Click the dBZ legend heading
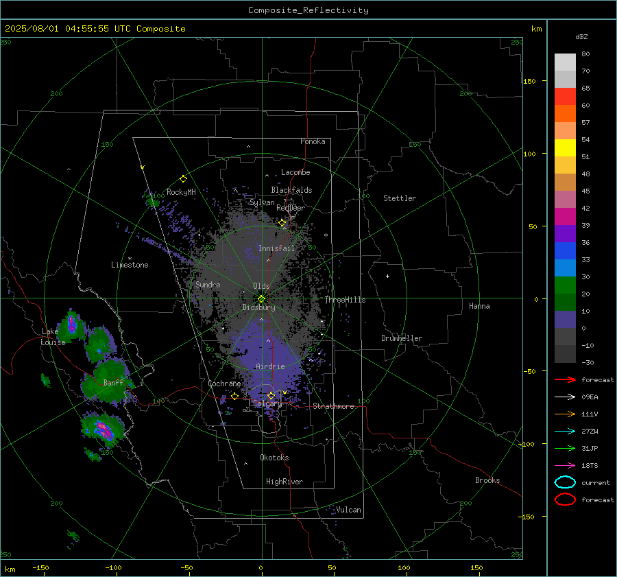The image size is (617, 577). pos(581,37)
